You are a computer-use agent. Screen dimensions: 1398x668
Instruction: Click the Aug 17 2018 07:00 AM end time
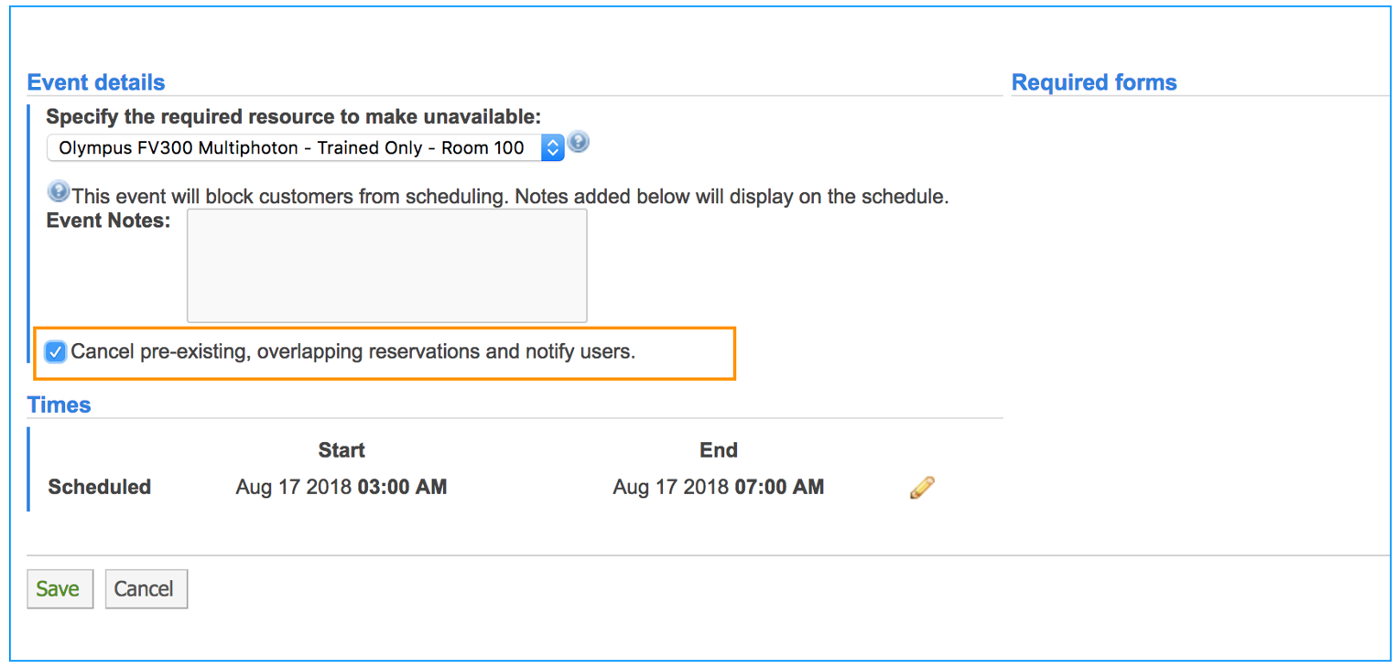click(x=718, y=487)
